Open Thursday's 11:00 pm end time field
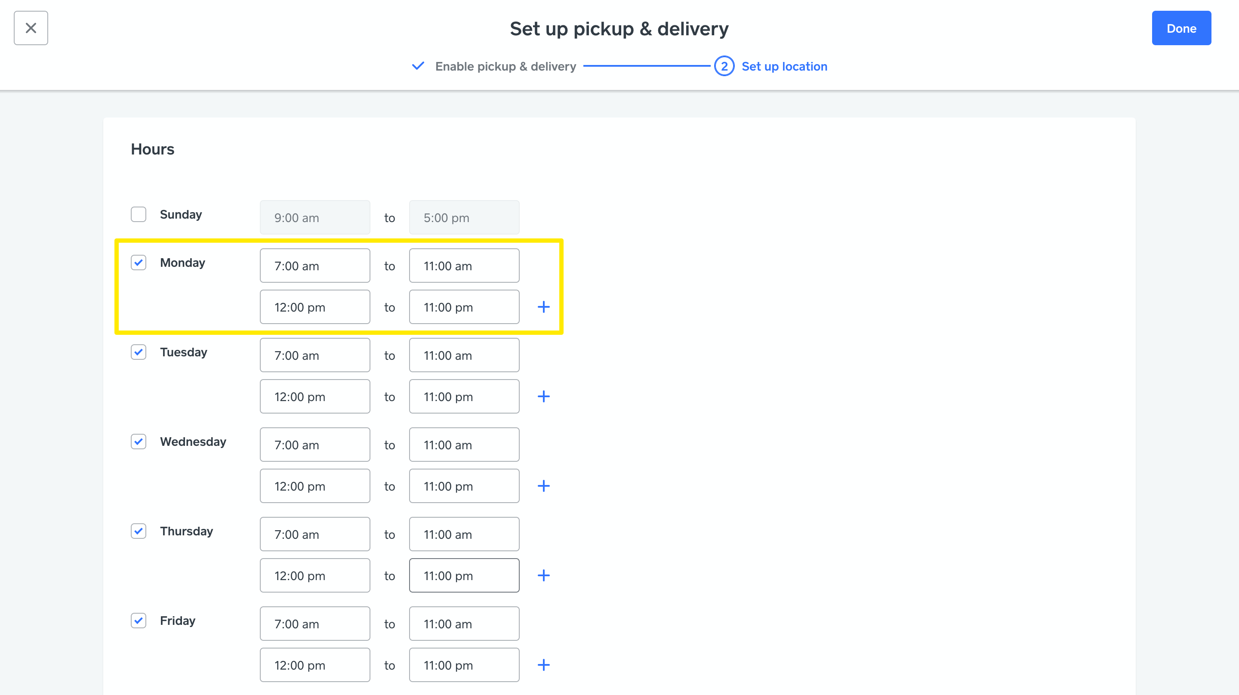 pos(464,575)
